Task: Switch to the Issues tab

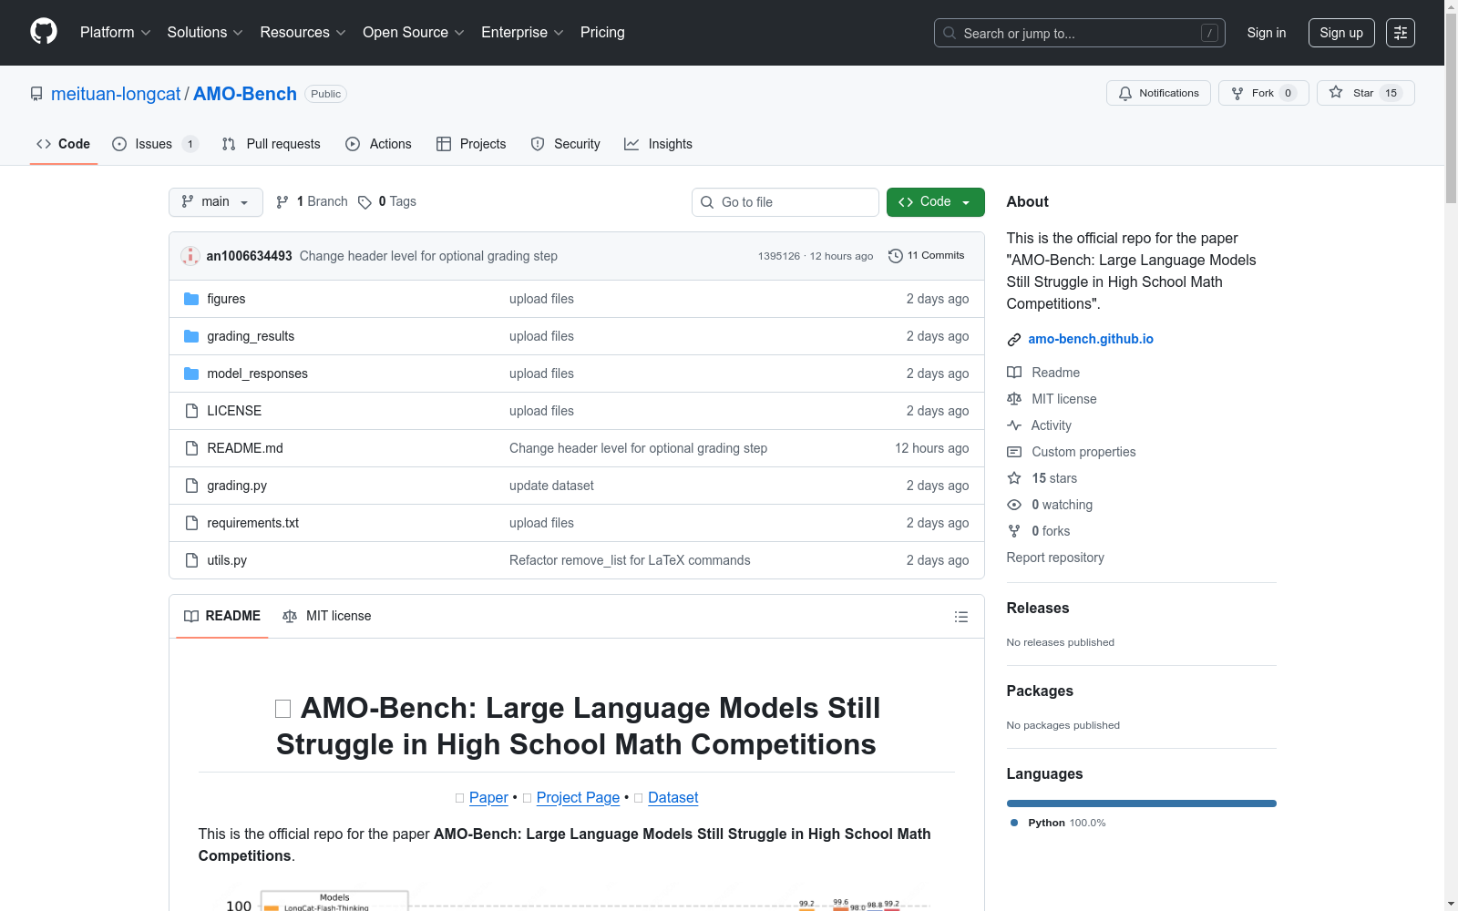Action: coord(156,144)
